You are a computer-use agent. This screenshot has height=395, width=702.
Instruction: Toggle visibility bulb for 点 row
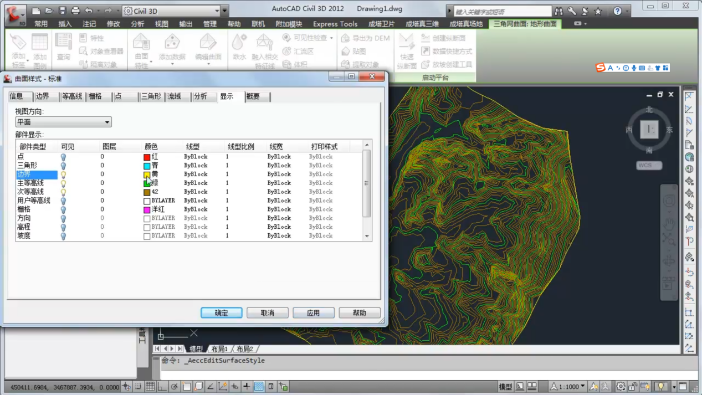click(x=63, y=157)
